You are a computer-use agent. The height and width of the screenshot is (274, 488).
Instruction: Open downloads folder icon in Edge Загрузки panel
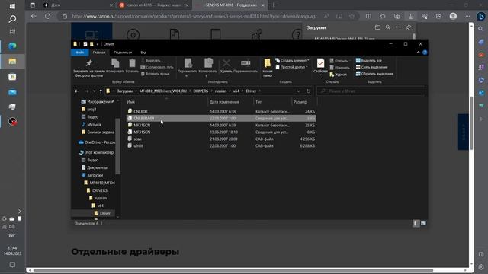pos(377,27)
